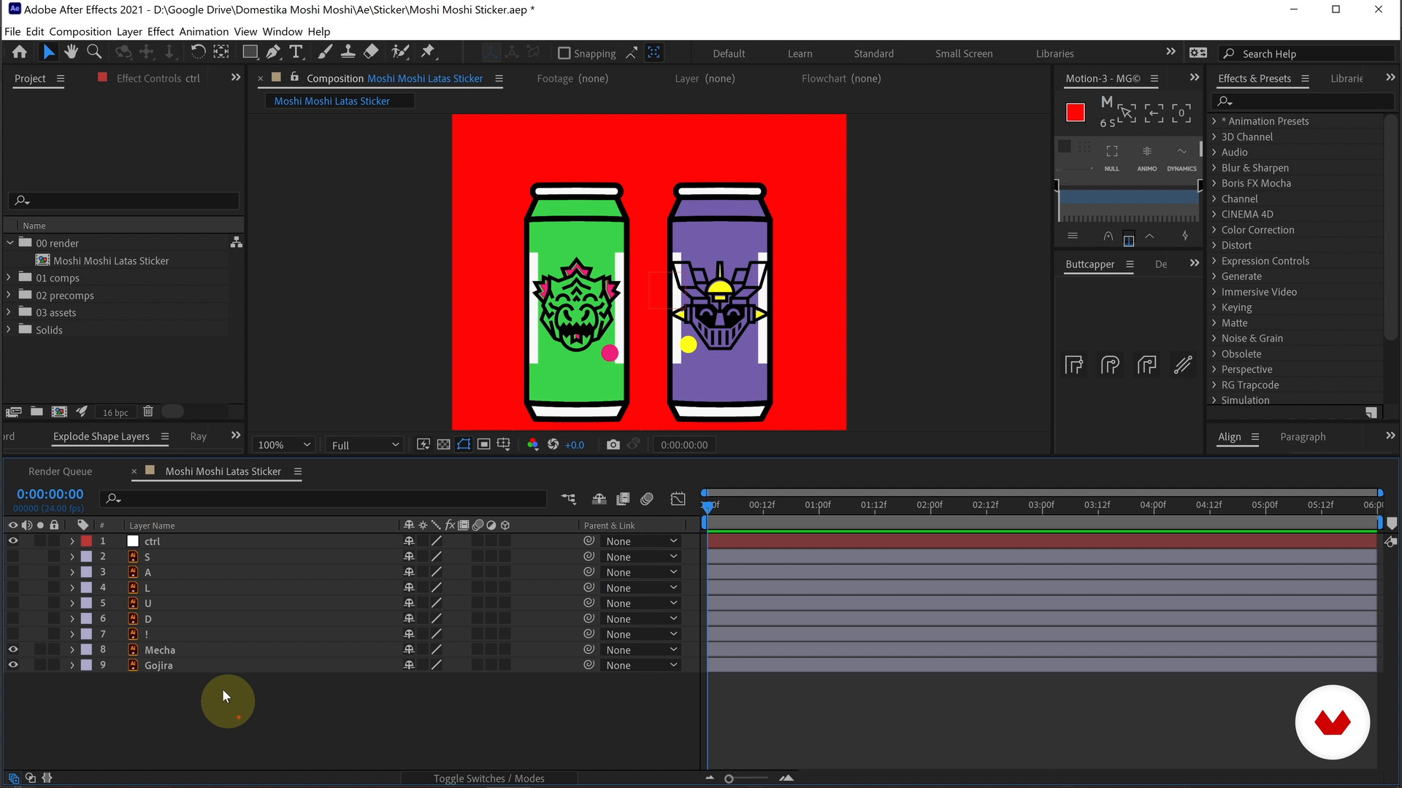1402x788 pixels.
Task: Switch to the Render Queue tab
Action: tap(60, 471)
